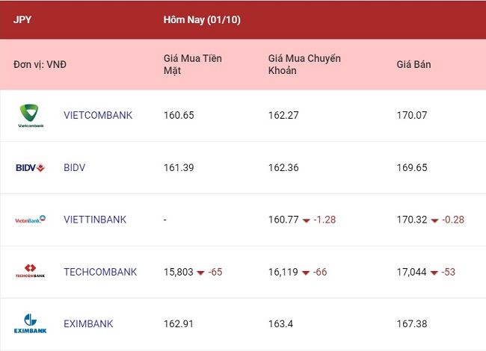This screenshot has width=486, height=351.
Task: Open the TECHCOMBANK link
Action: pyautogui.click(x=100, y=272)
